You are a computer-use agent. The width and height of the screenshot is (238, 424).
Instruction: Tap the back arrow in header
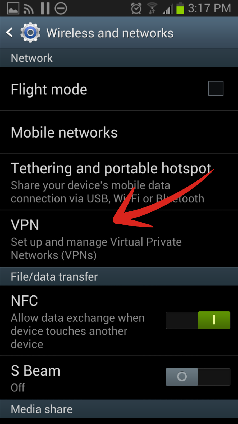[x=9, y=33]
